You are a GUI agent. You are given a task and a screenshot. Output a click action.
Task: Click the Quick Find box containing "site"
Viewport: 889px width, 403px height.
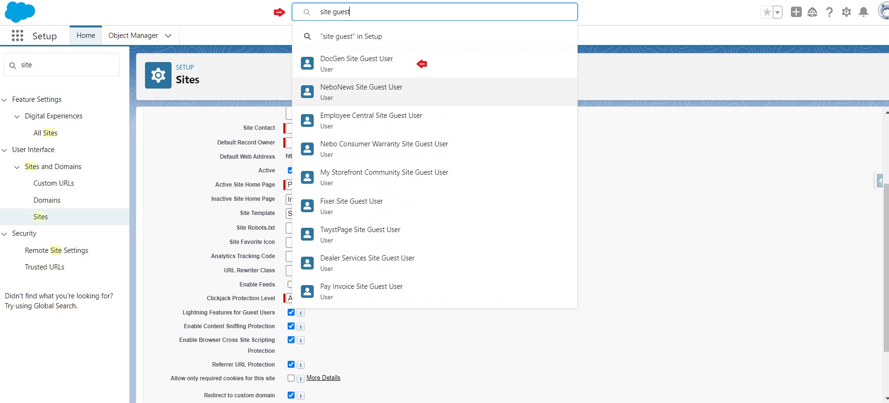pyautogui.click(x=62, y=65)
